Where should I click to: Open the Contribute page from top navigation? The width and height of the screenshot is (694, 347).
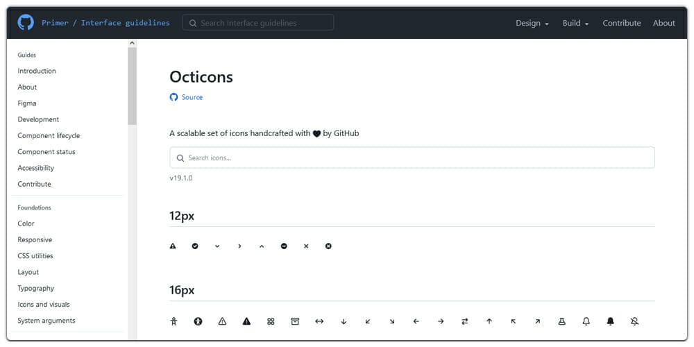[622, 23]
